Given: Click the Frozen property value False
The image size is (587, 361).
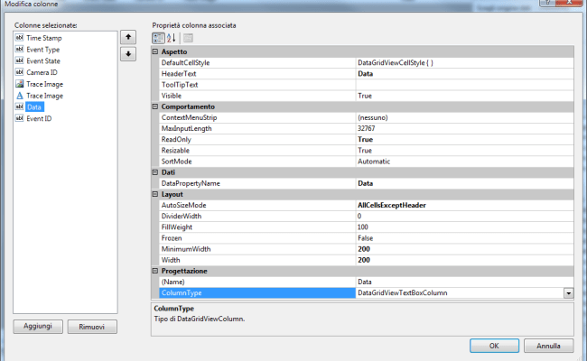Looking at the screenshot, I should (x=464, y=238).
